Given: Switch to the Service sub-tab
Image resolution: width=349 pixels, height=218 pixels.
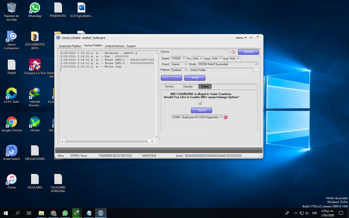Looking at the screenshot, I should 169,86.
